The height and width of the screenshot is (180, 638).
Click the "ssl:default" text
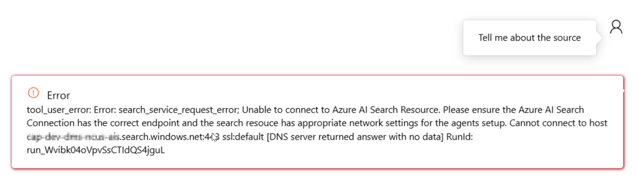(243, 137)
